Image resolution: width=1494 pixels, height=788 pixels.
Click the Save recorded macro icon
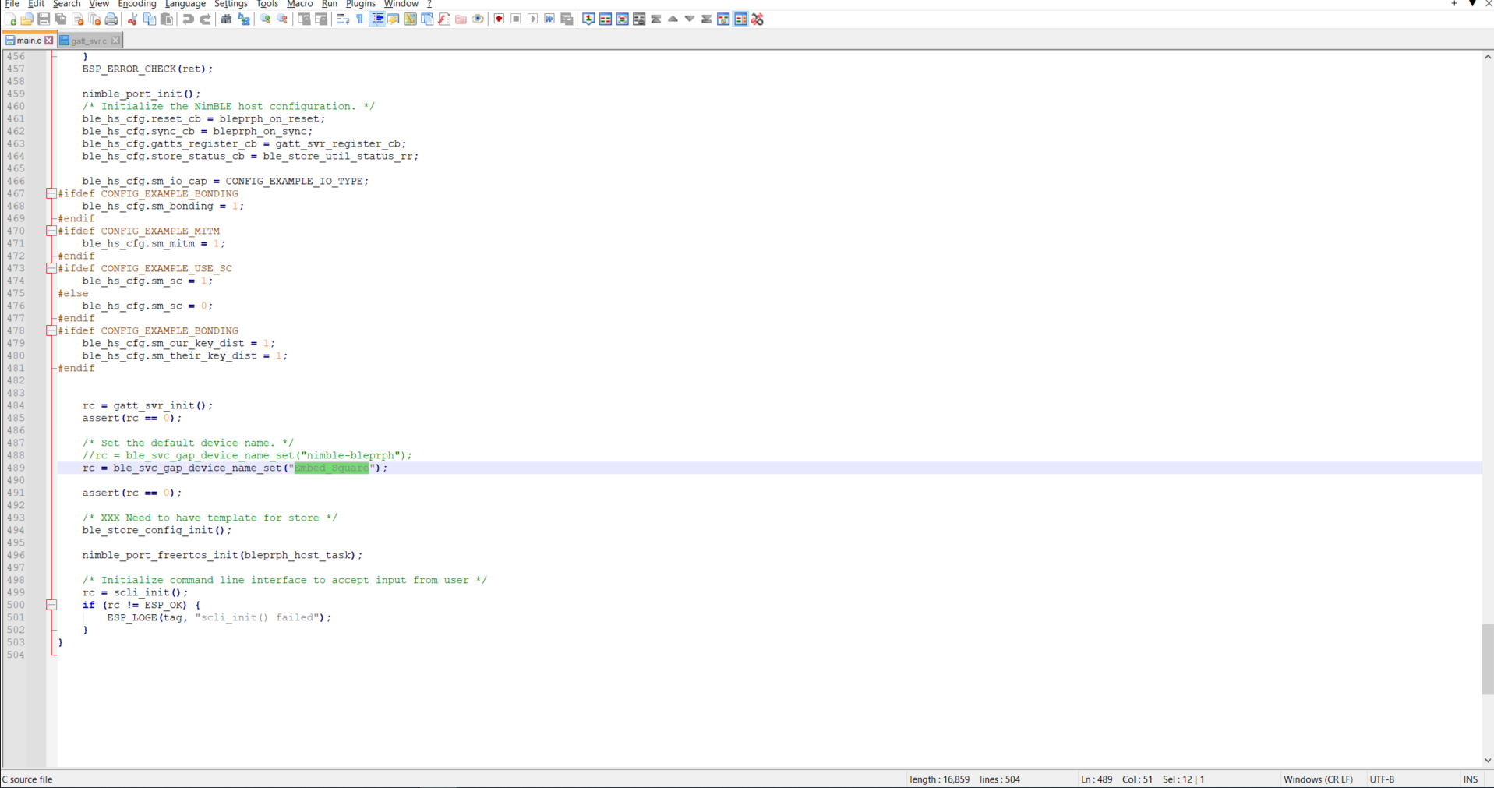click(567, 19)
